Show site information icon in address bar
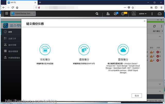The height and width of the screenshot is (104, 165). (x=36, y=7)
